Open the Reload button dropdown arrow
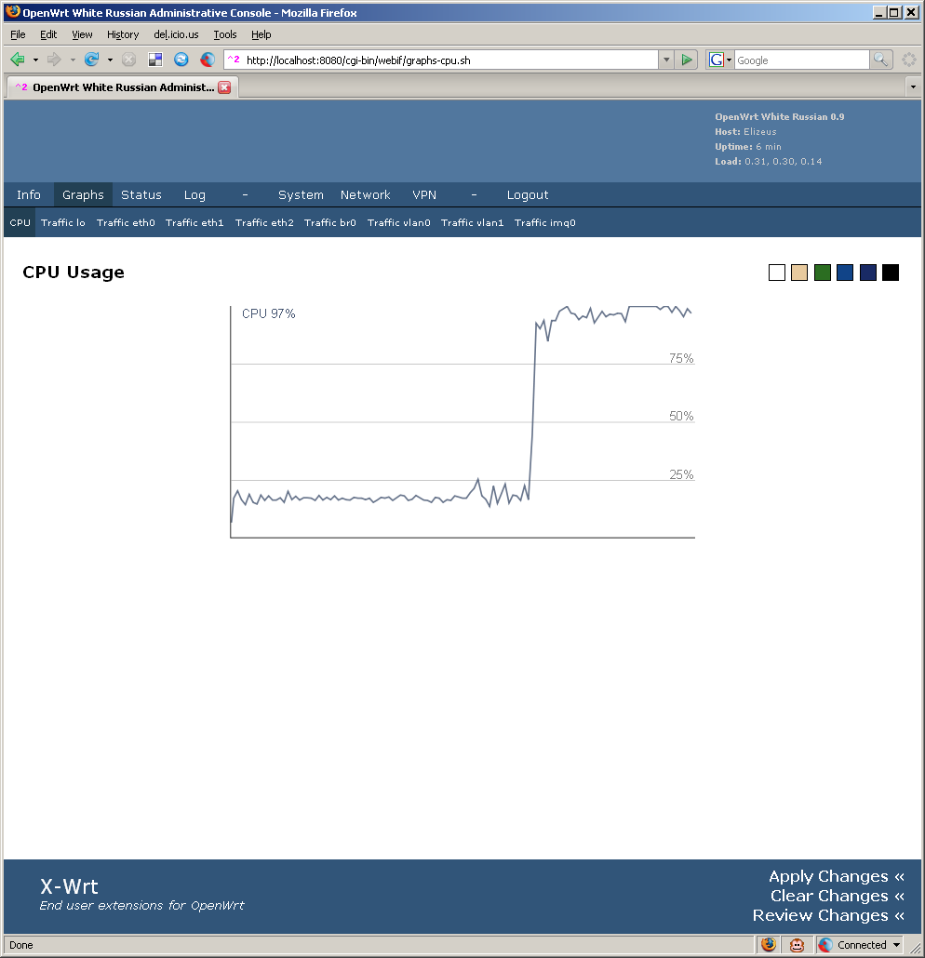The height and width of the screenshot is (958, 925). [x=110, y=60]
